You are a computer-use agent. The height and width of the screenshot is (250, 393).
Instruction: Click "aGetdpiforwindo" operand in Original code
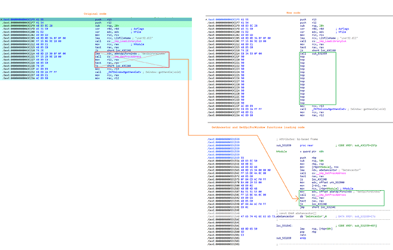coord(125,54)
